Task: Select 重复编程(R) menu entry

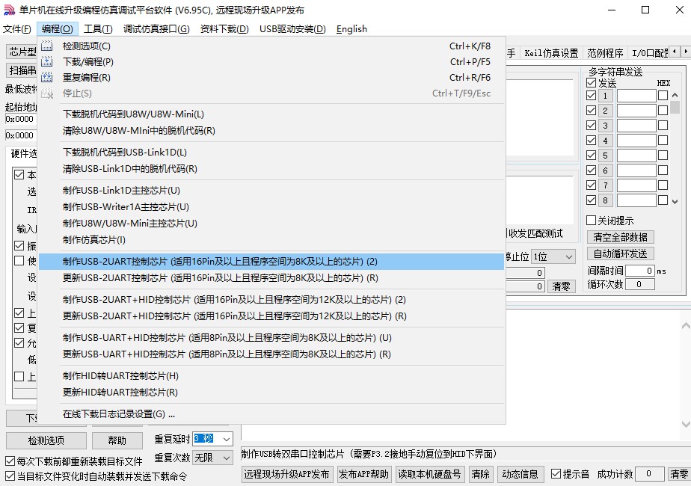Action: click(271, 78)
